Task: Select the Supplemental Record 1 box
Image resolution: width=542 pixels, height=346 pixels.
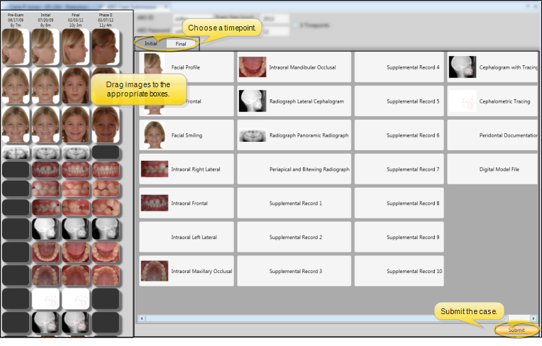Action: click(x=294, y=203)
